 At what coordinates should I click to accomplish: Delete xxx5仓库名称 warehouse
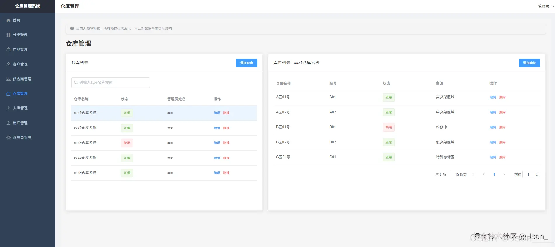coord(226,173)
